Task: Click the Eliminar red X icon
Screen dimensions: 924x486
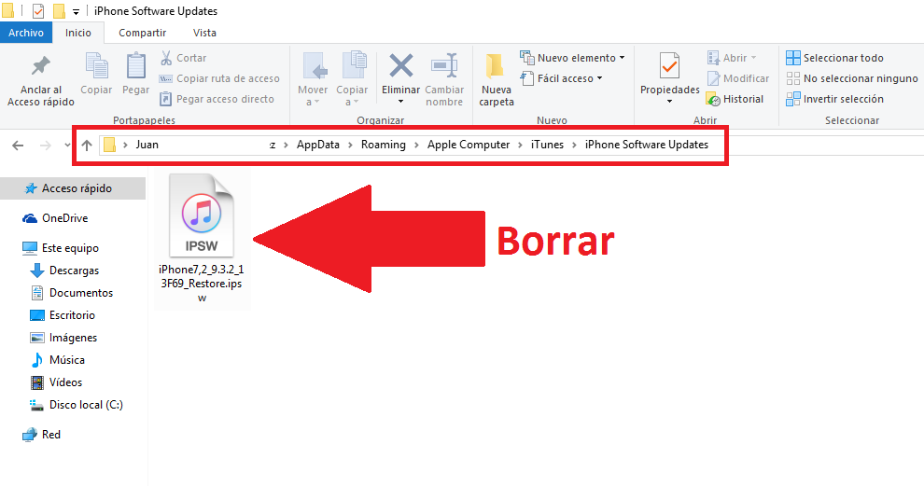Action: [400, 66]
